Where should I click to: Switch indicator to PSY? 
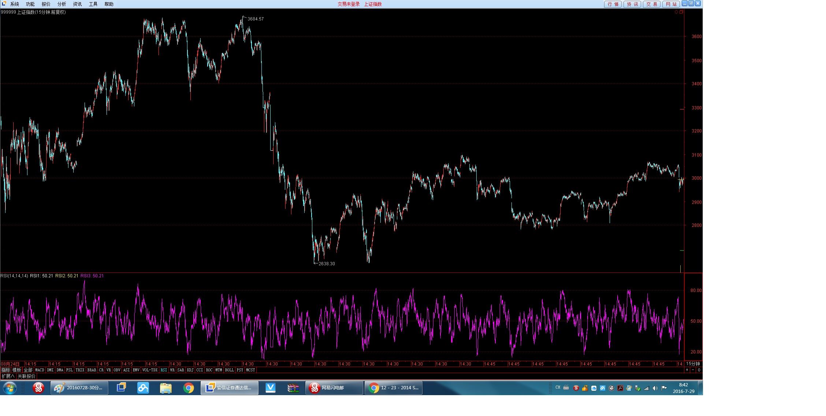pos(240,370)
